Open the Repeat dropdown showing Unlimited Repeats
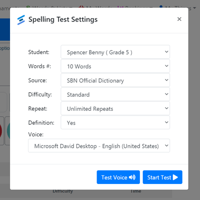200x200 pixels. pos(115,108)
